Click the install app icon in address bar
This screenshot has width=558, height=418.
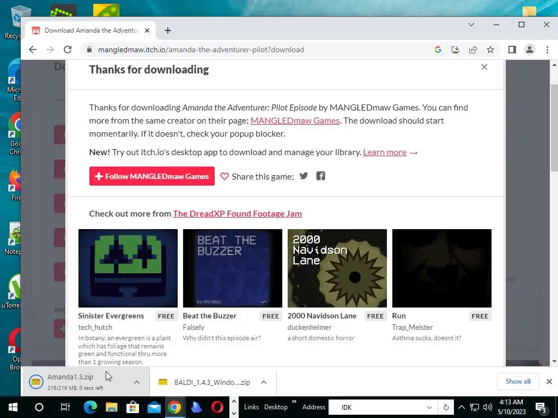(456, 50)
